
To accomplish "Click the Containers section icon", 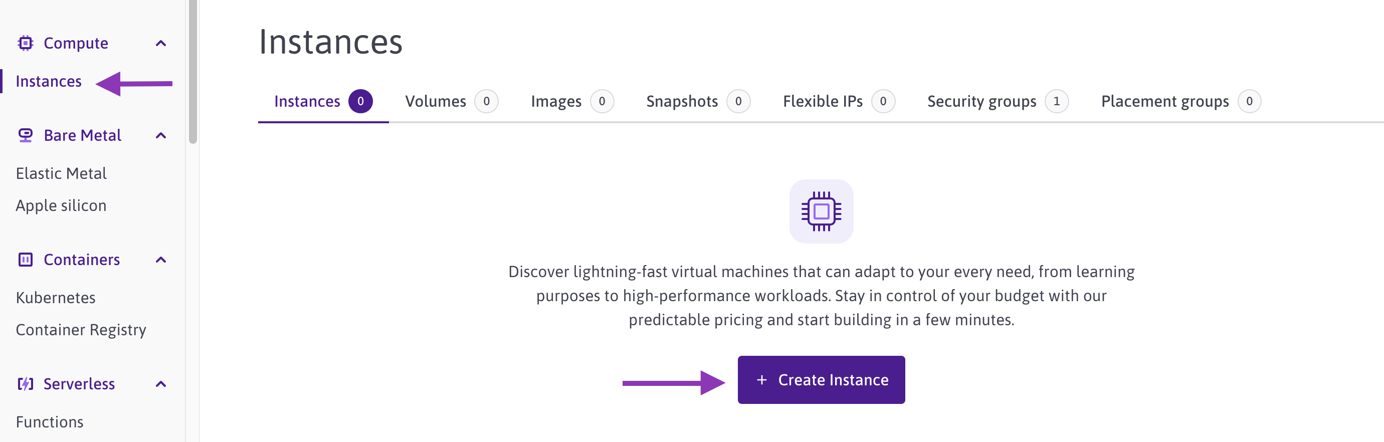I will point(25,260).
